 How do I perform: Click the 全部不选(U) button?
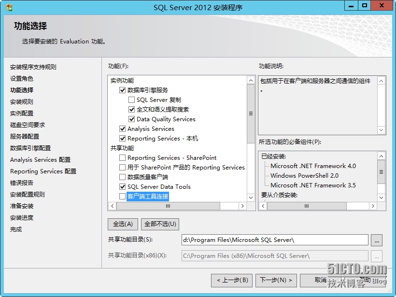[x=160, y=224]
